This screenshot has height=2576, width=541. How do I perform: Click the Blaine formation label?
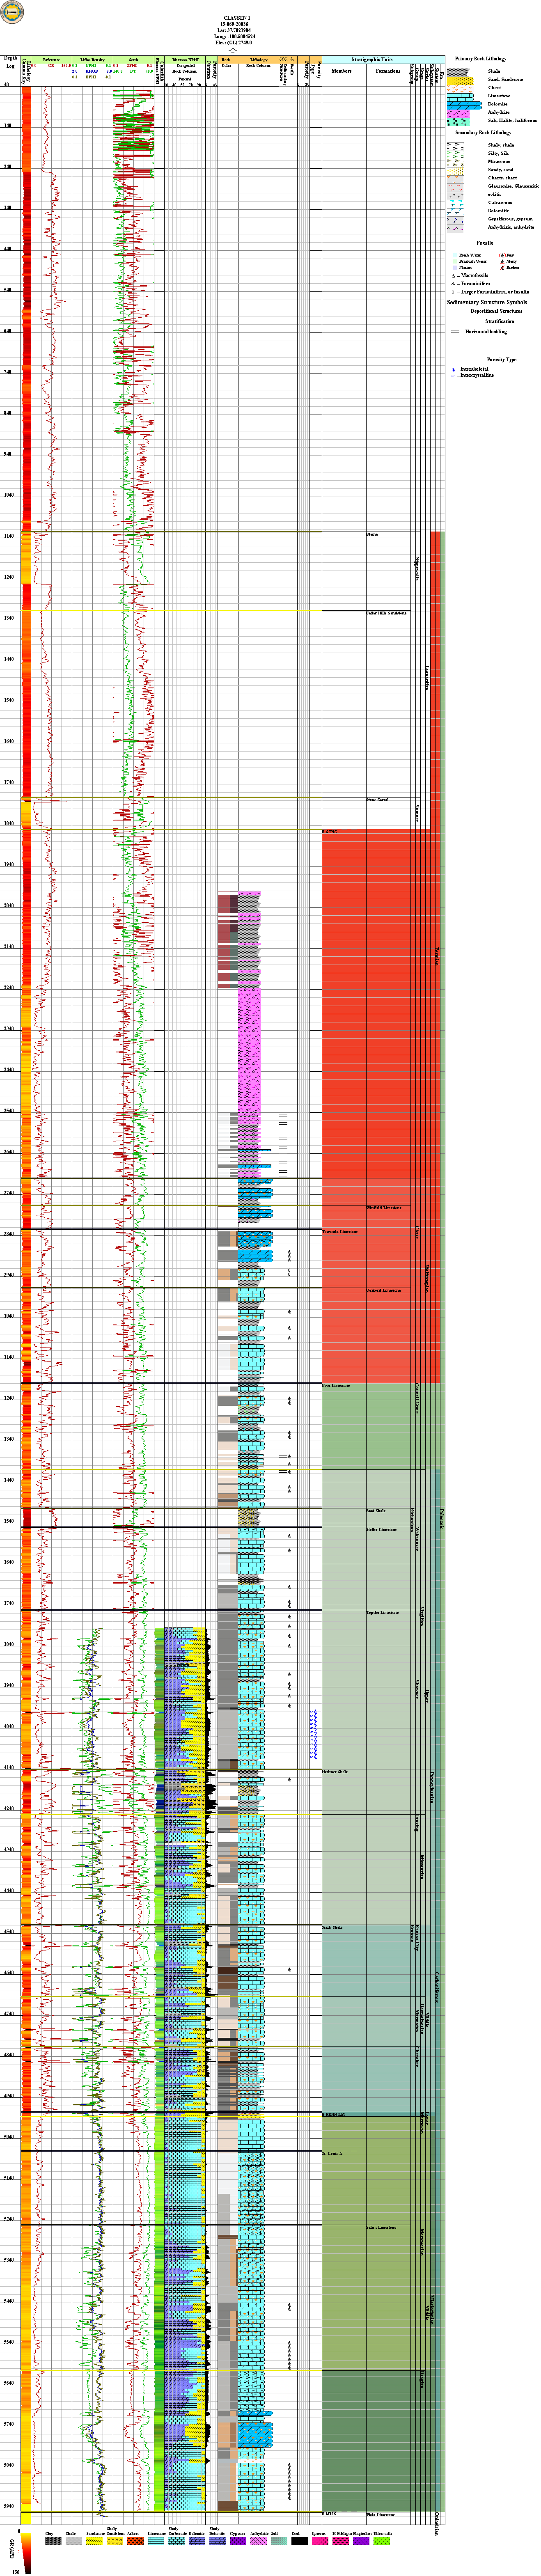(x=372, y=535)
